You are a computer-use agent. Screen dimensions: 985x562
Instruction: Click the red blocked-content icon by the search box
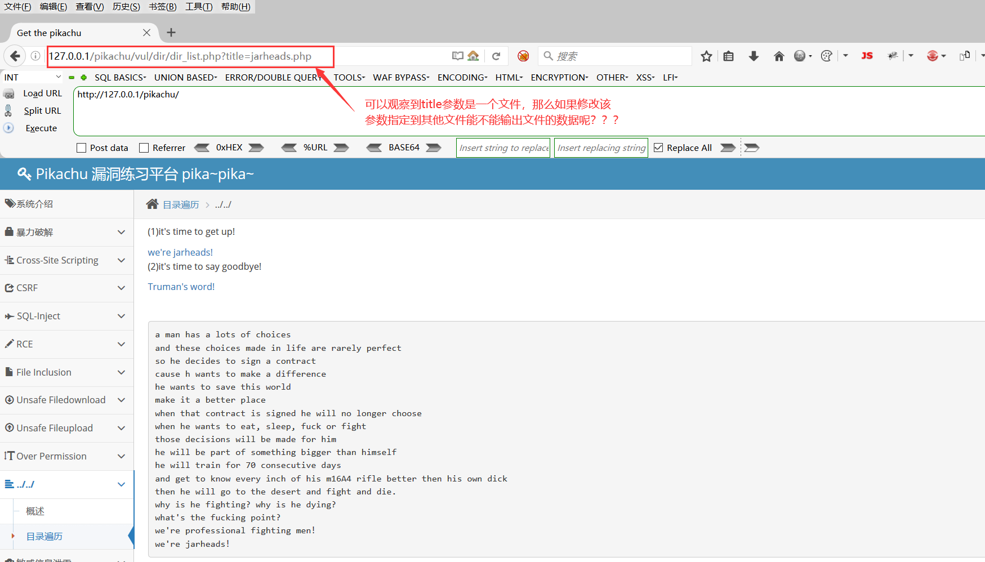pos(523,56)
